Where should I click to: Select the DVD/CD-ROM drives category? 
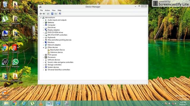55,32
